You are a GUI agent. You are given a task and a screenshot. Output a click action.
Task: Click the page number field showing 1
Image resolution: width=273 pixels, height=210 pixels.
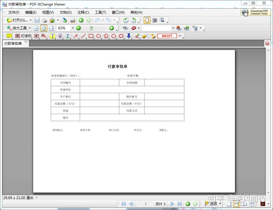(x=146, y=204)
